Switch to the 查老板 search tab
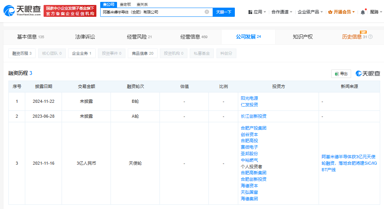The height and width of the screenshot is (209, 384). [x=125, y=5]
